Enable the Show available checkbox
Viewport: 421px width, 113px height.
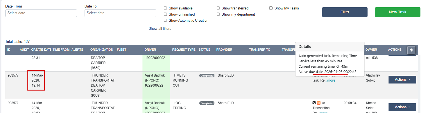coord(165,8)
